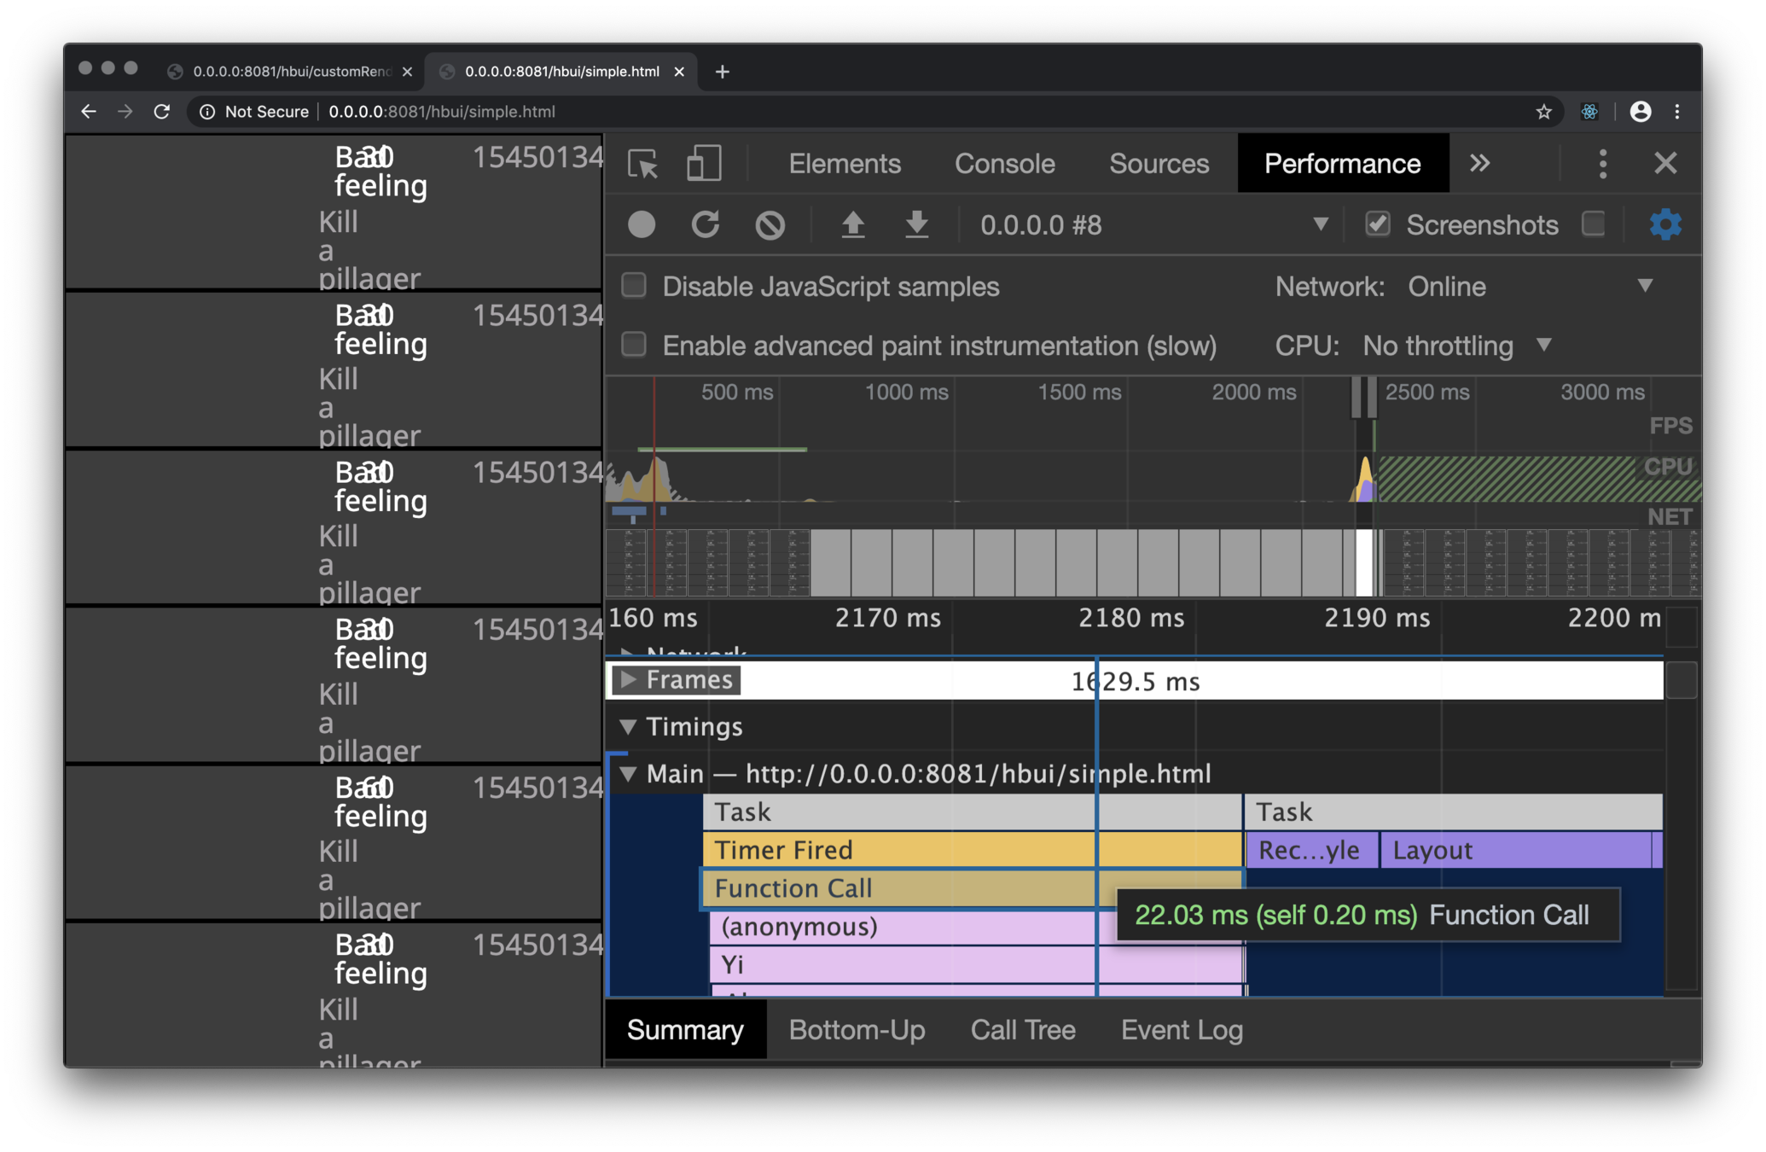Open the Bottom-Up tab
1766x1152 pixels.
[x=857, y=1030]
